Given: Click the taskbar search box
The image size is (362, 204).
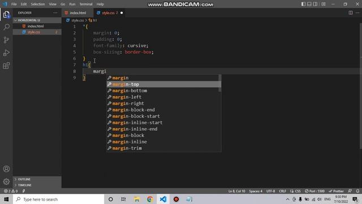Looking at the screenshot, I should coord(58,199).
